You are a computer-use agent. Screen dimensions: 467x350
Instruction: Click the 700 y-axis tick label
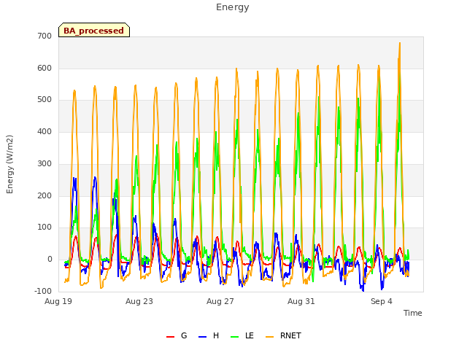point(45,36)
